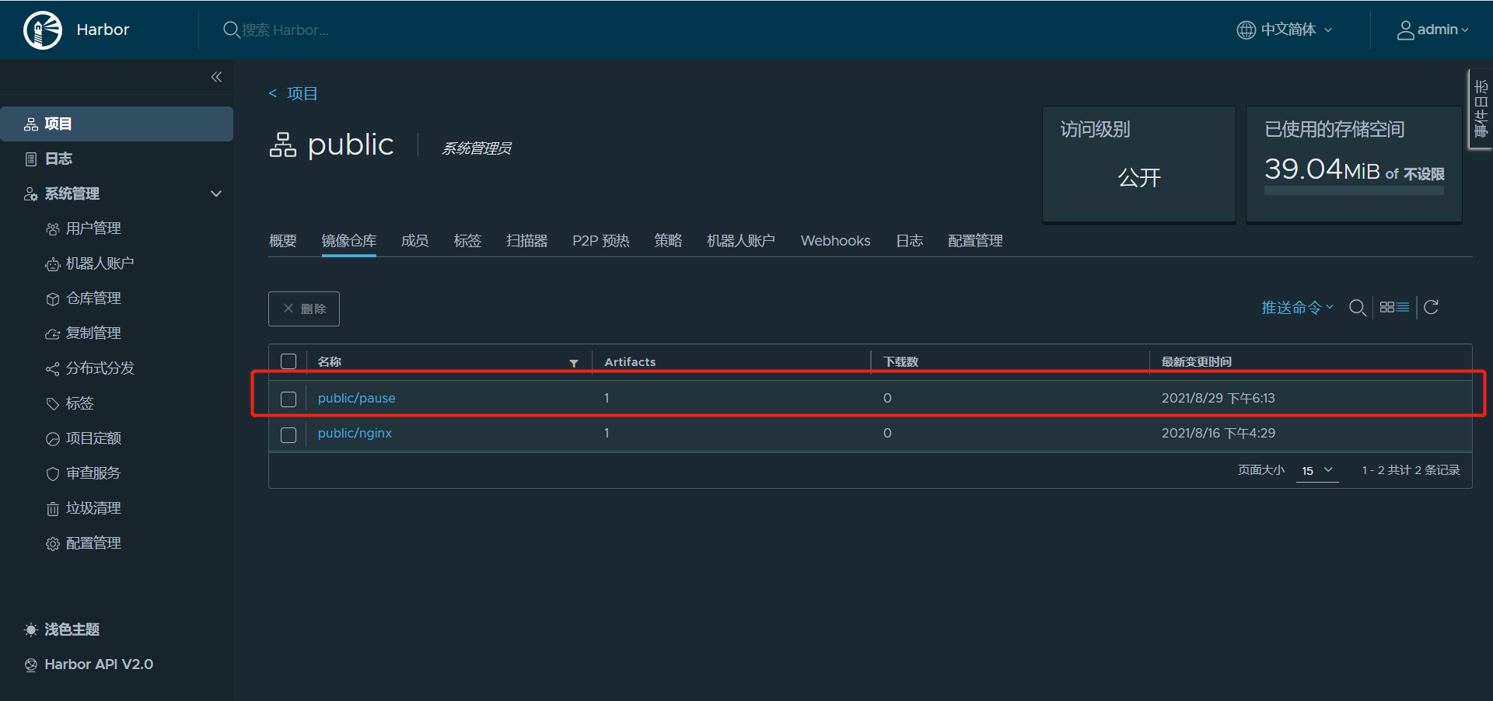The width and height of the screenshot is (1493, 701).
Task: Sort by 最新变更时间 column header
Action: point(1197,362)
